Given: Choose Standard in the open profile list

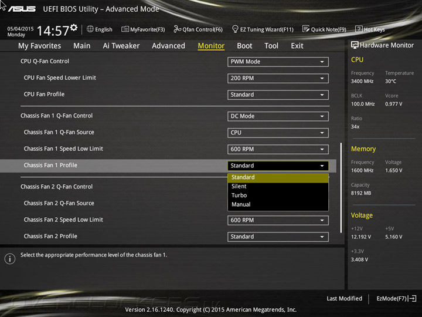Looking at the screenshot, I should pyautogui.click(x=278, y=177).
